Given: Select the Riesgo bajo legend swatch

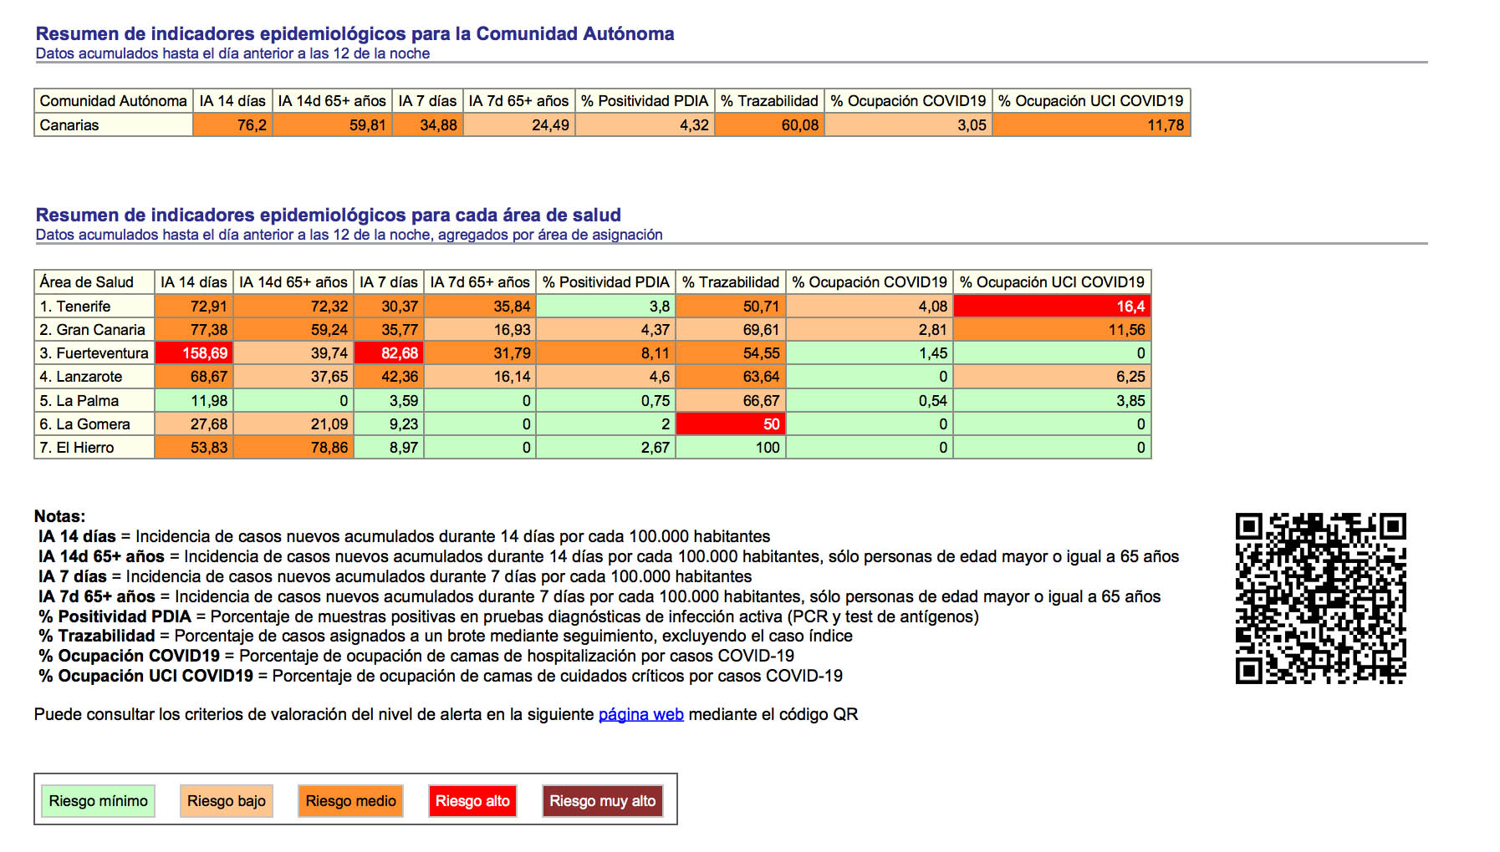Looking at the screenshot, I should point(227,801).
